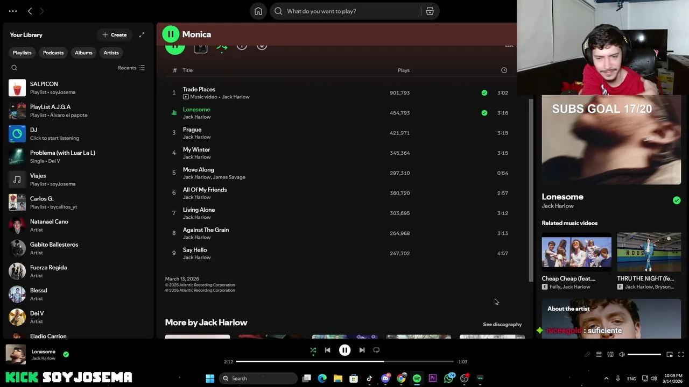
Task: Open PlayList A.J.G.A in the library
Action: click(x=78, y=111)
